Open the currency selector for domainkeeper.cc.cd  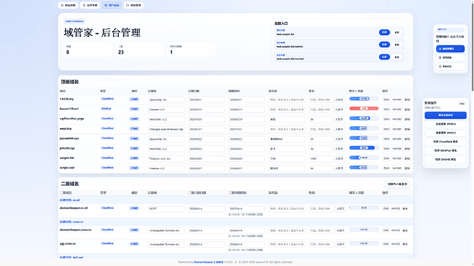point(340,208)
